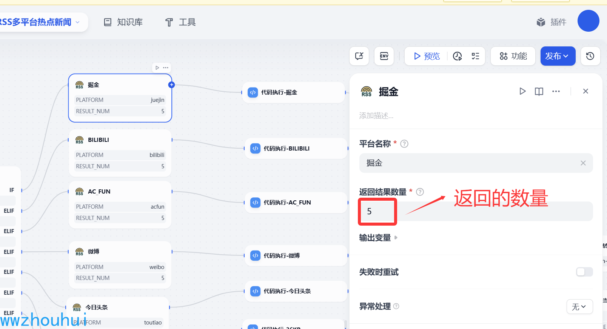Viewport: 607px width, 329px height.
Task: Open the version history icon
Action: pos(590,56)
